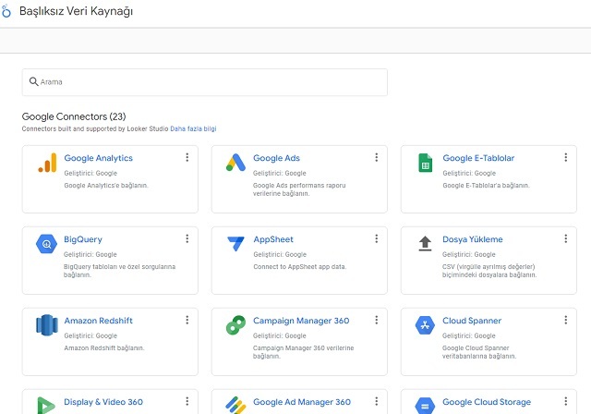Open more options for Dosya Yükleme card

click(566, 238)
